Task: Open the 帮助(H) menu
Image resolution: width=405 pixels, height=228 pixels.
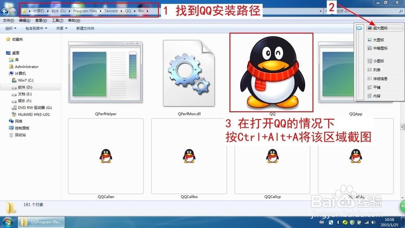Action: click(74, 20)
